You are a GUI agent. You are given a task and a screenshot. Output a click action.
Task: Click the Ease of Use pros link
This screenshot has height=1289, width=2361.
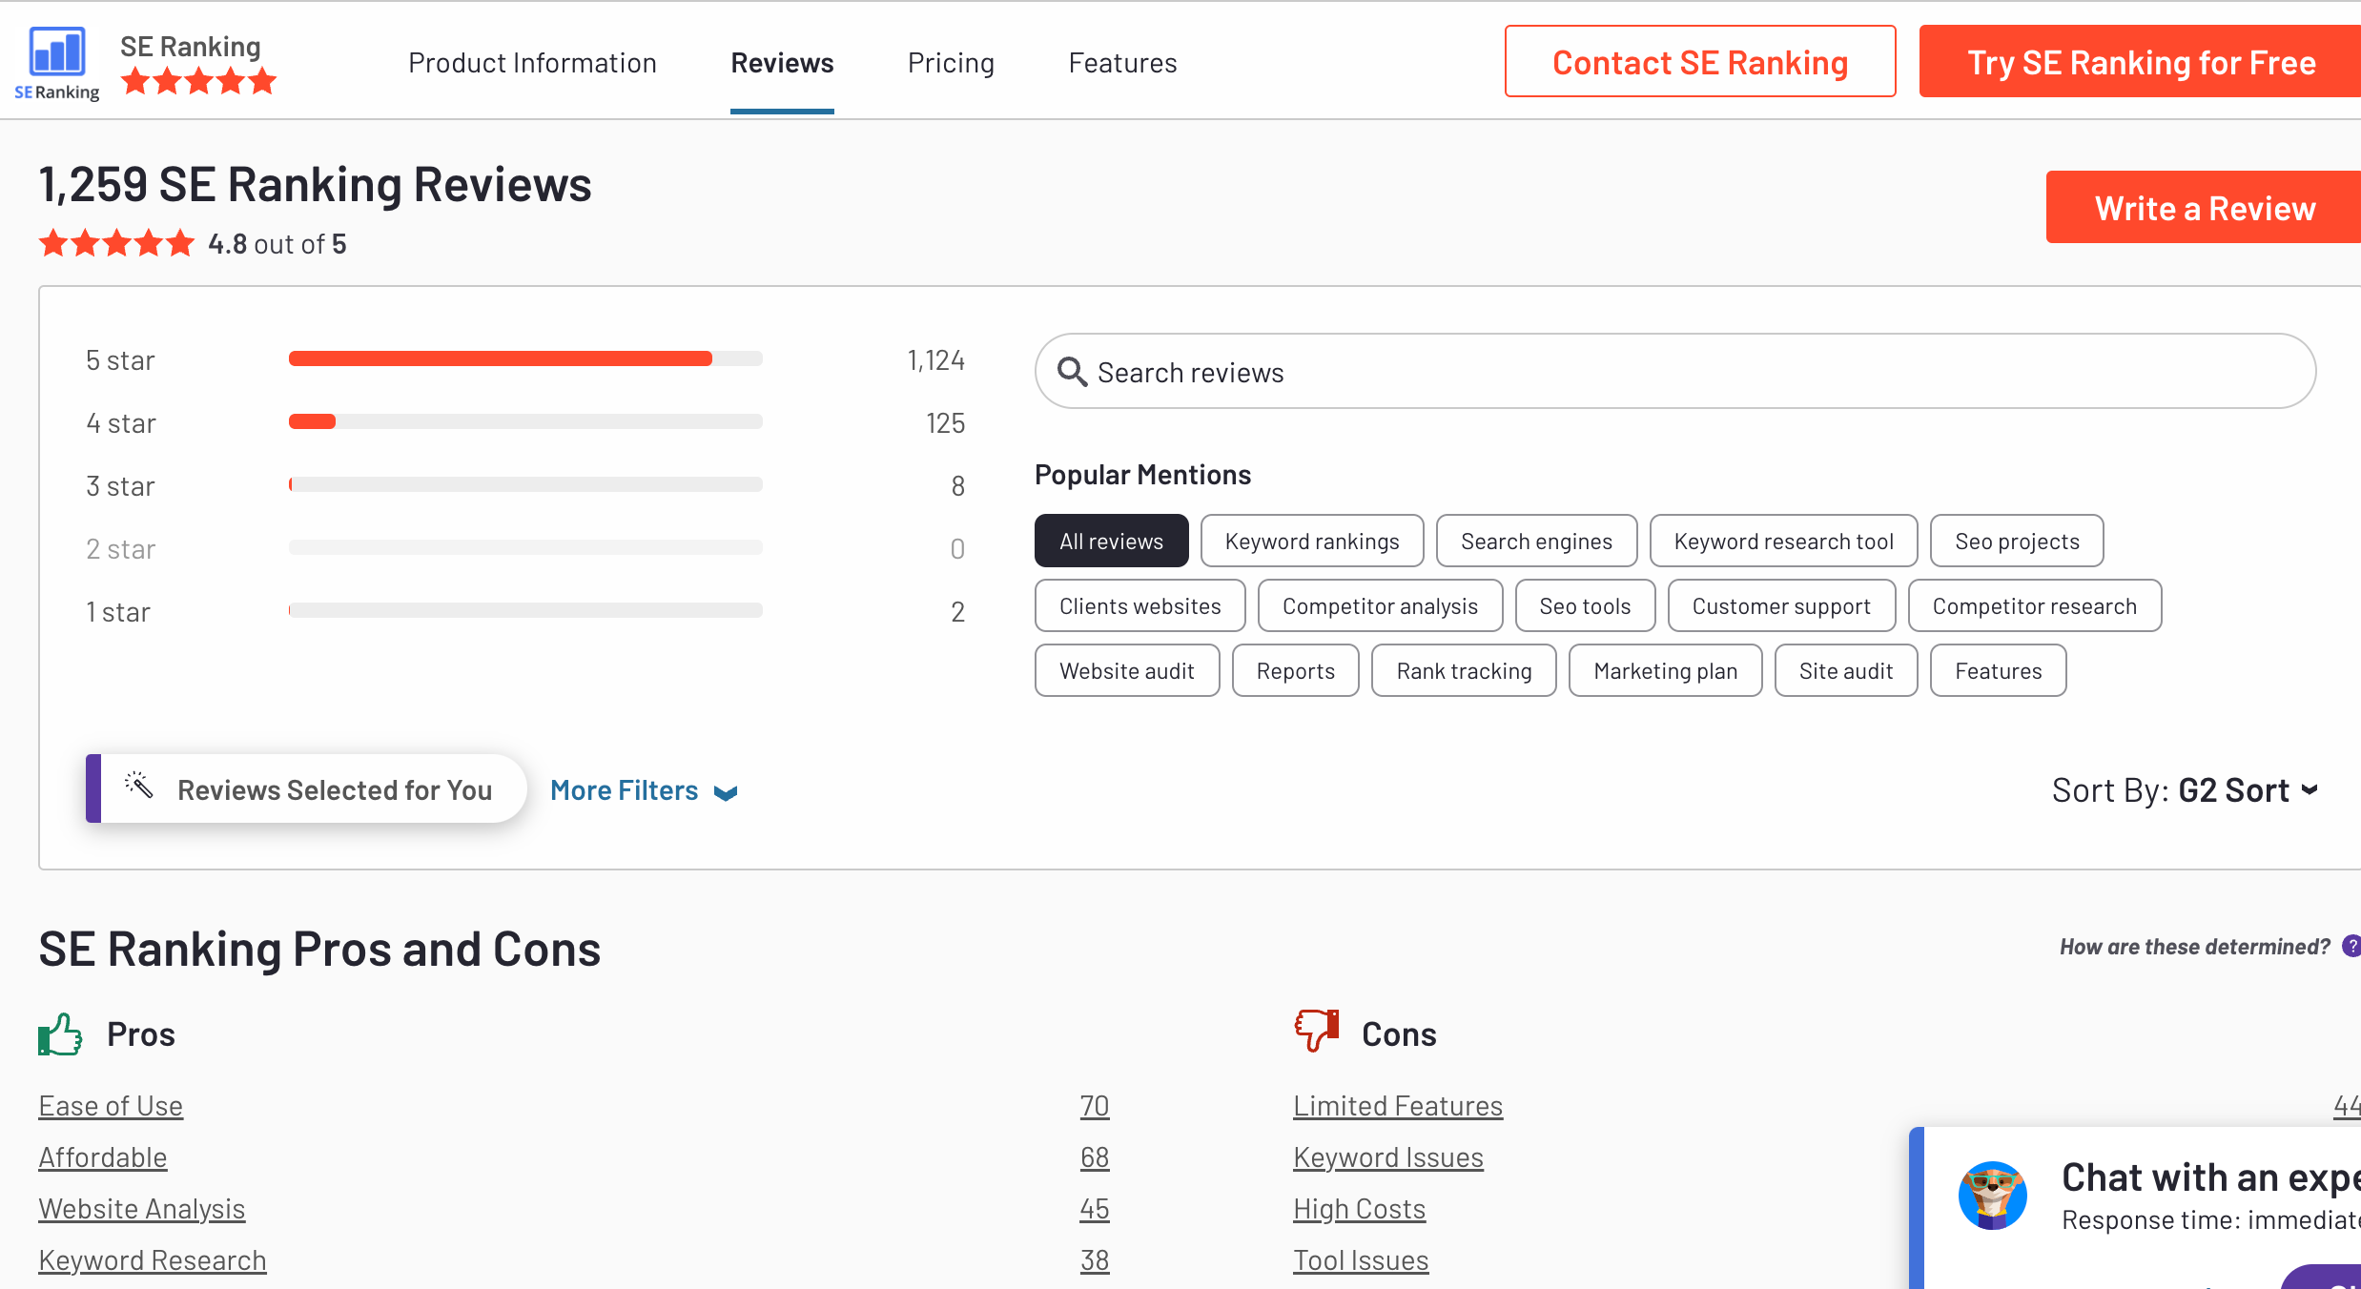click(x=110, y=1105)
